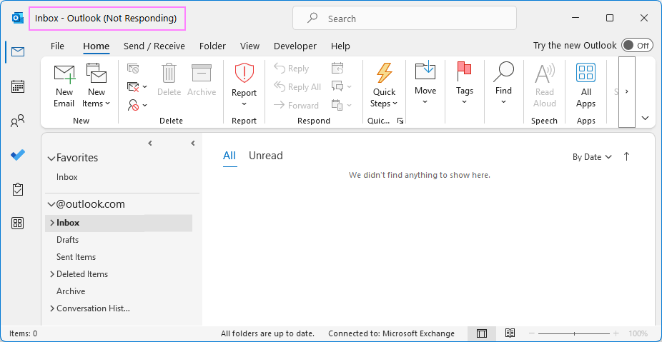Open the Help tab
Viewport: 662px width, 342px height.
point(340,46)
